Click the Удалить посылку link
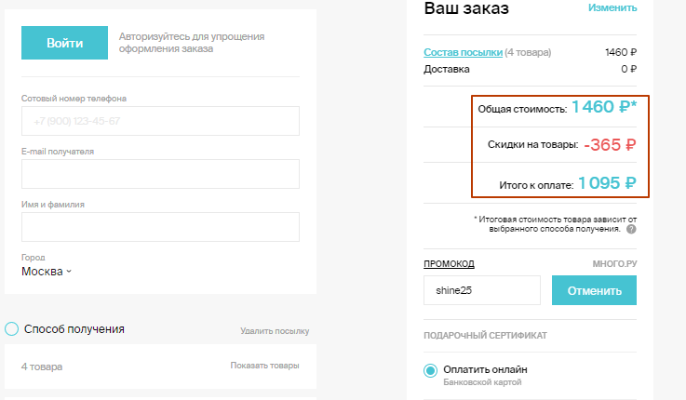 pos(275,330)
